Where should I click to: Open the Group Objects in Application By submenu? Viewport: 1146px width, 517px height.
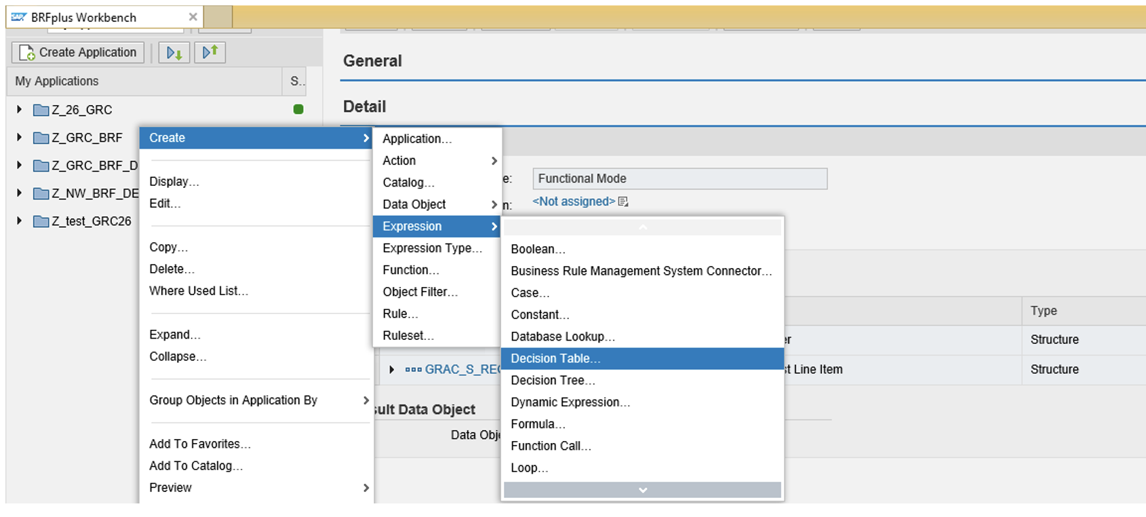[x=256, y=400]
